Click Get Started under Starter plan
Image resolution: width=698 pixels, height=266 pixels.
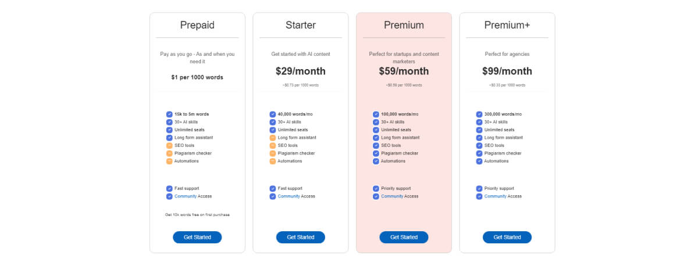pos(301,237)
